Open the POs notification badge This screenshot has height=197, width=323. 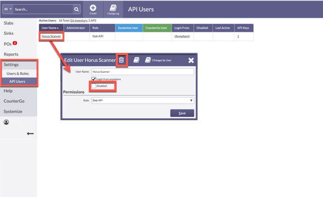(15, 43)
